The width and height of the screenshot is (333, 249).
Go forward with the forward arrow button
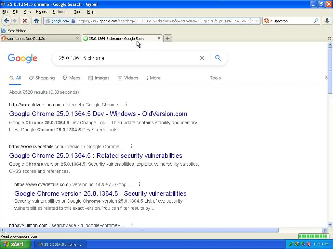tap(15, 21)
